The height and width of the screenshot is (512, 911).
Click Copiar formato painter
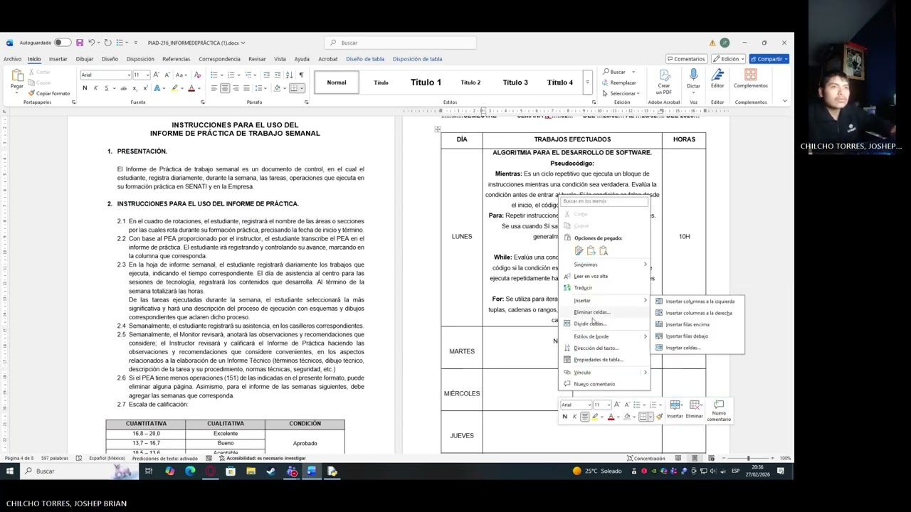coord(49,93)
